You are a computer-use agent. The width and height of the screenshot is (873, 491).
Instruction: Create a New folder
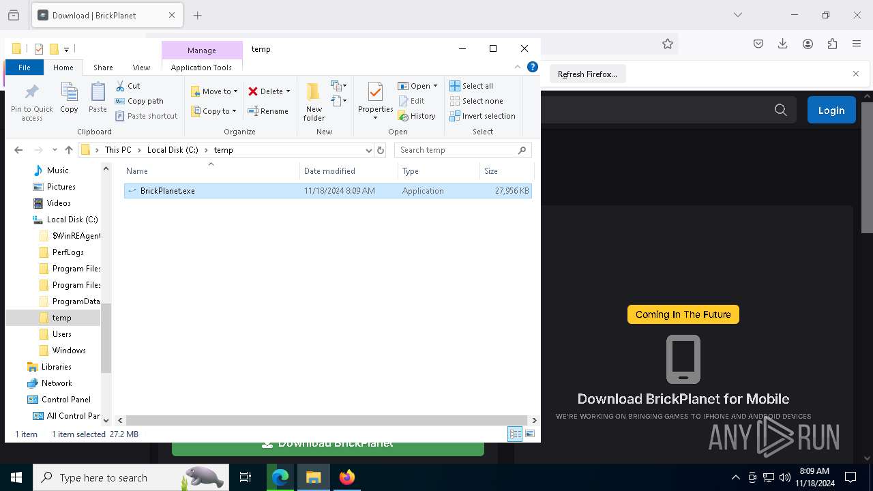coord(314,102)
